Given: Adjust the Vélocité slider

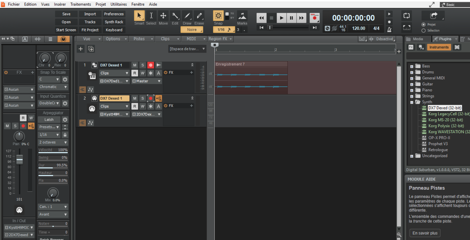Looking at the screenshot, I should pyautogui.click(x=53, y=150).
